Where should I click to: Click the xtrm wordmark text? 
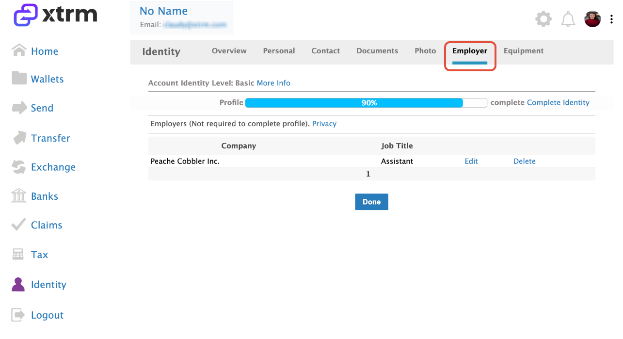(69, 15)
